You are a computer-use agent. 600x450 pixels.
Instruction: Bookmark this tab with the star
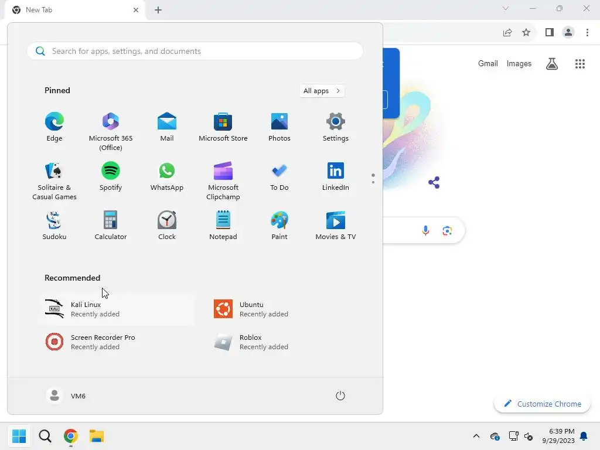pyautogui.click(x=526, y=33)
